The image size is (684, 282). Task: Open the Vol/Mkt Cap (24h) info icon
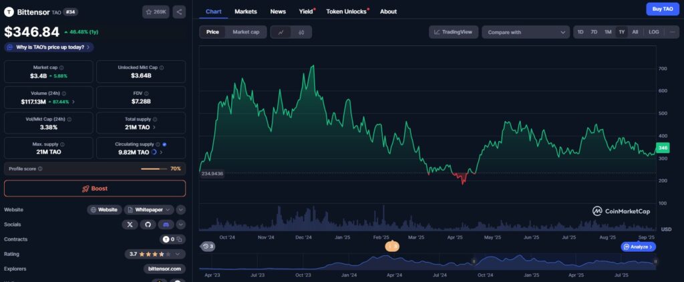click(x=69, y=119)
